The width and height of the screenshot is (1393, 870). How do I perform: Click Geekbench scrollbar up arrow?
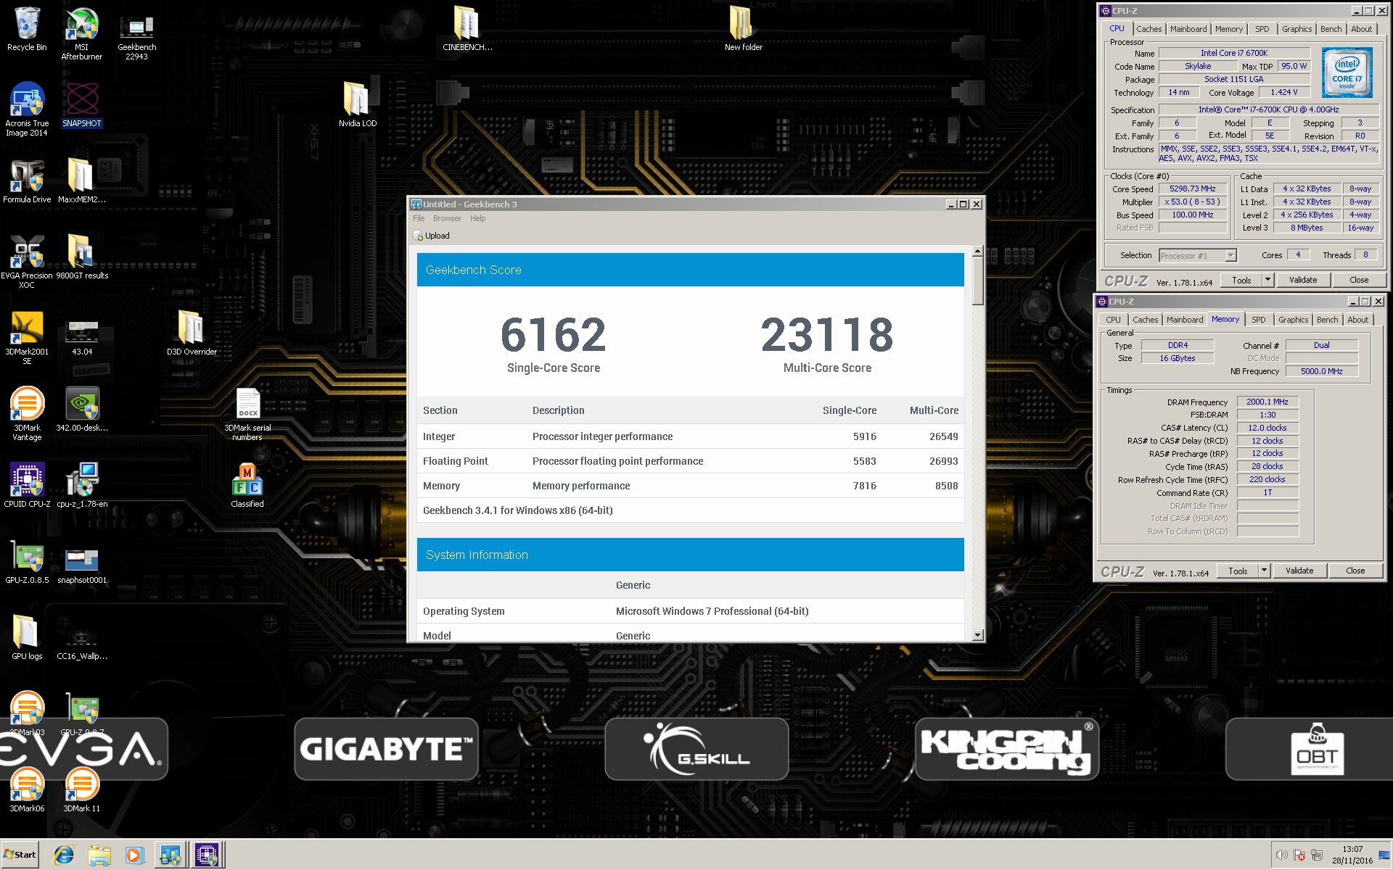coord(977,251)
